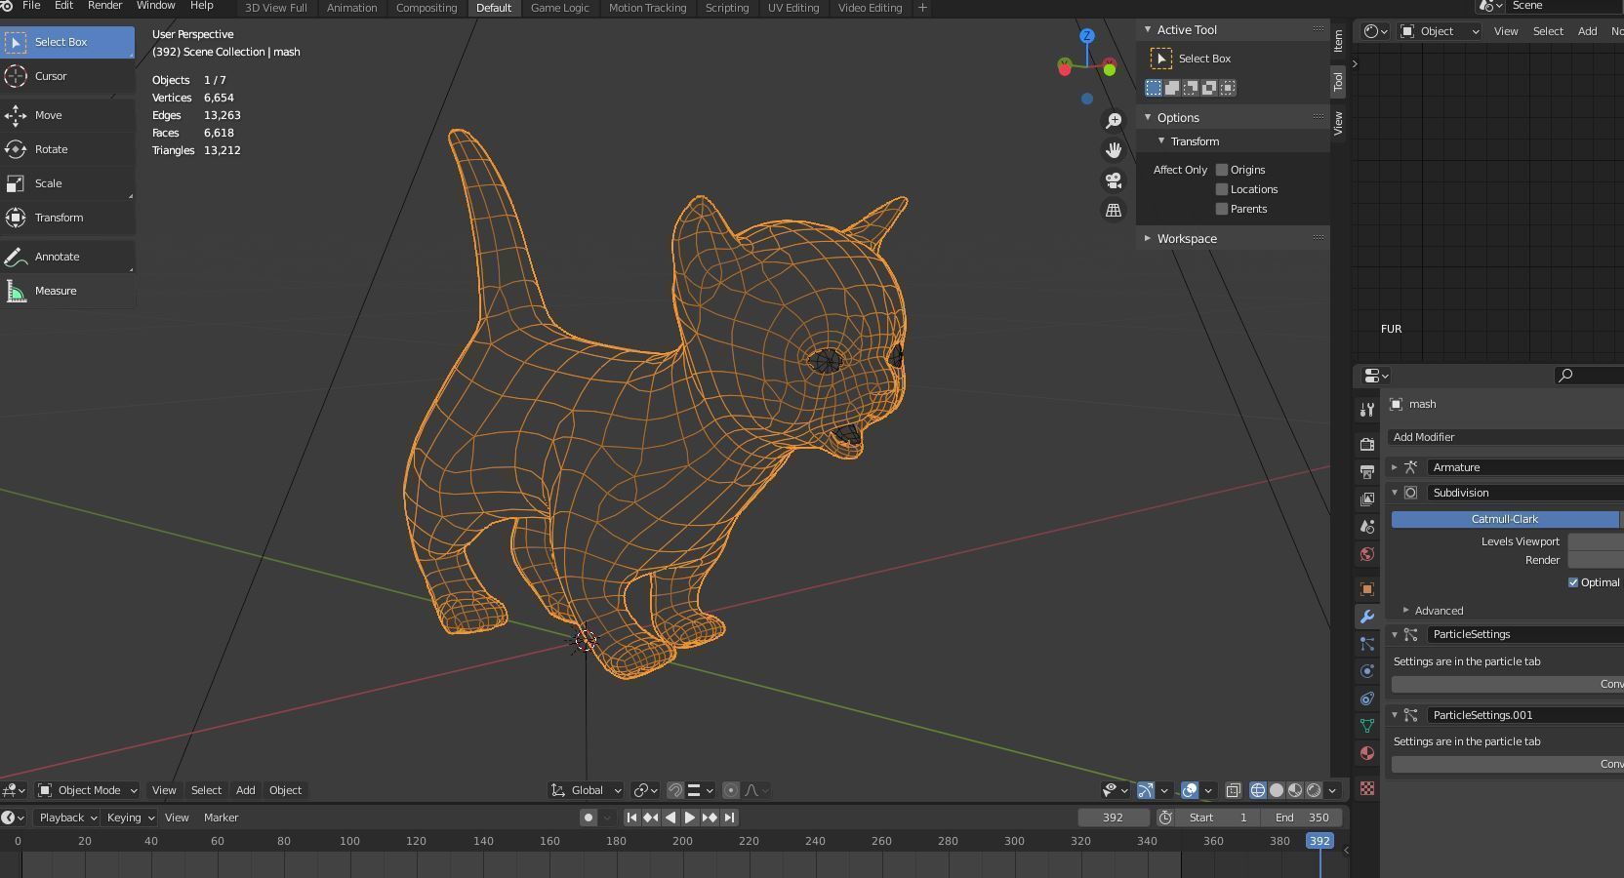This screenshot has width=1624, height=878.
Task: Toggle X-ray mode in viewport header
Action: [x=1234, y=790]
